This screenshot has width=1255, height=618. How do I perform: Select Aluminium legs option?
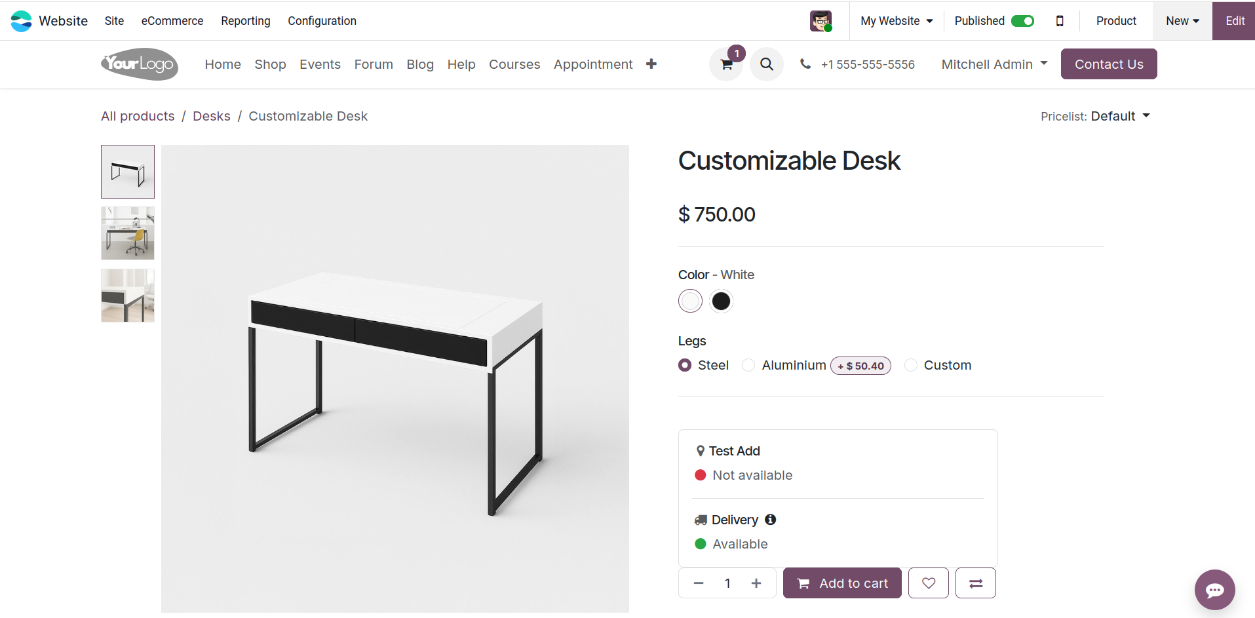(x=748, y=365)
